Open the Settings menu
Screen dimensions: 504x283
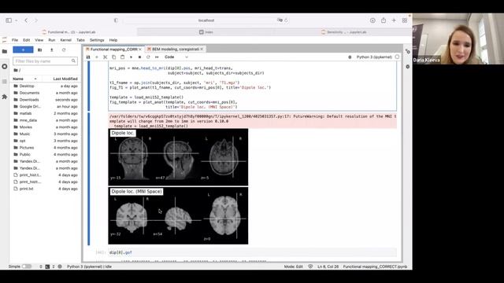[x=97, y=40]
